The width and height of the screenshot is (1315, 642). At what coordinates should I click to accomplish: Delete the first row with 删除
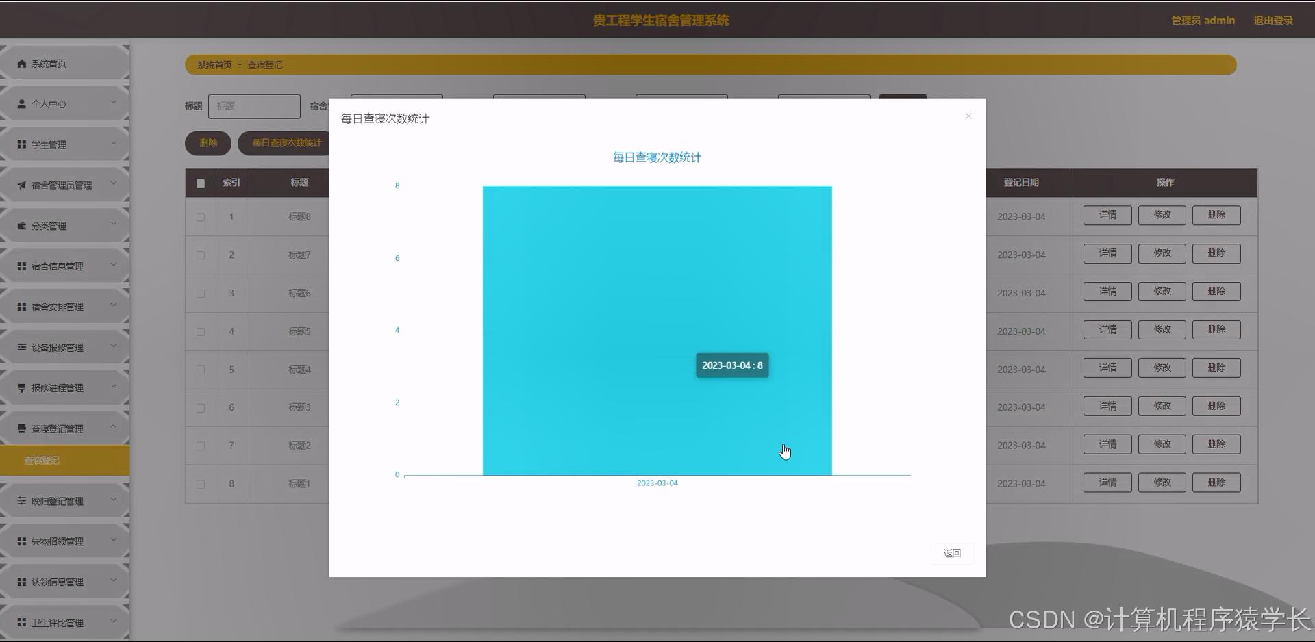click(x=1216, y=216)
